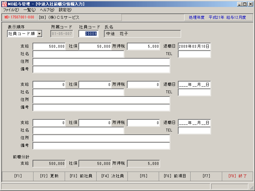This screenshot has width=255, height=191.
Task: Go to previous employee with [F3] 前社員
Action: point(81,176)
